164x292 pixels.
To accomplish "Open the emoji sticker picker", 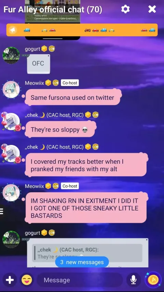I will tap(27, 280).
